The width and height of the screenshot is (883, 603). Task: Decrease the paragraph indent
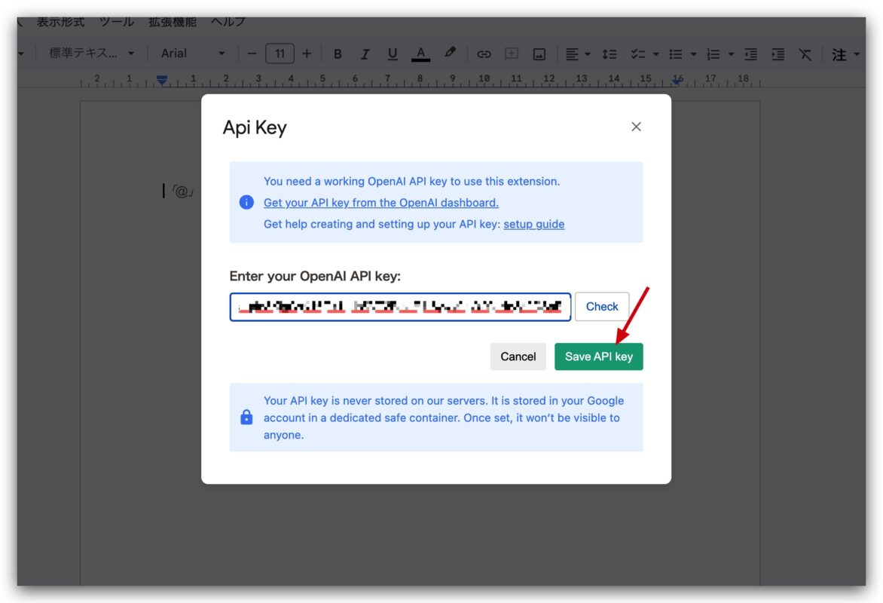click(x=750, y=54)
